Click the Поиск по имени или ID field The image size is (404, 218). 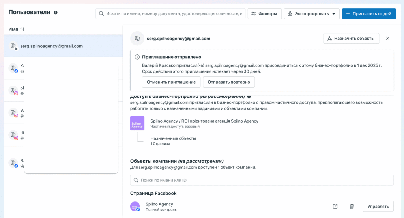(x=262, y=180)
